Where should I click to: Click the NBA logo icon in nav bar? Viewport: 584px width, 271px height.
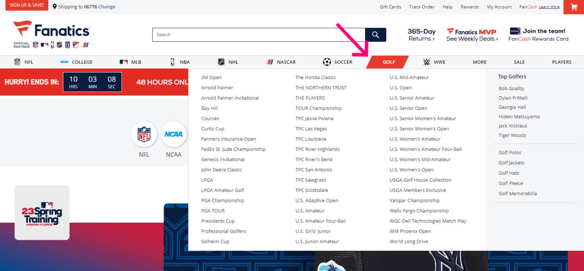172,62
